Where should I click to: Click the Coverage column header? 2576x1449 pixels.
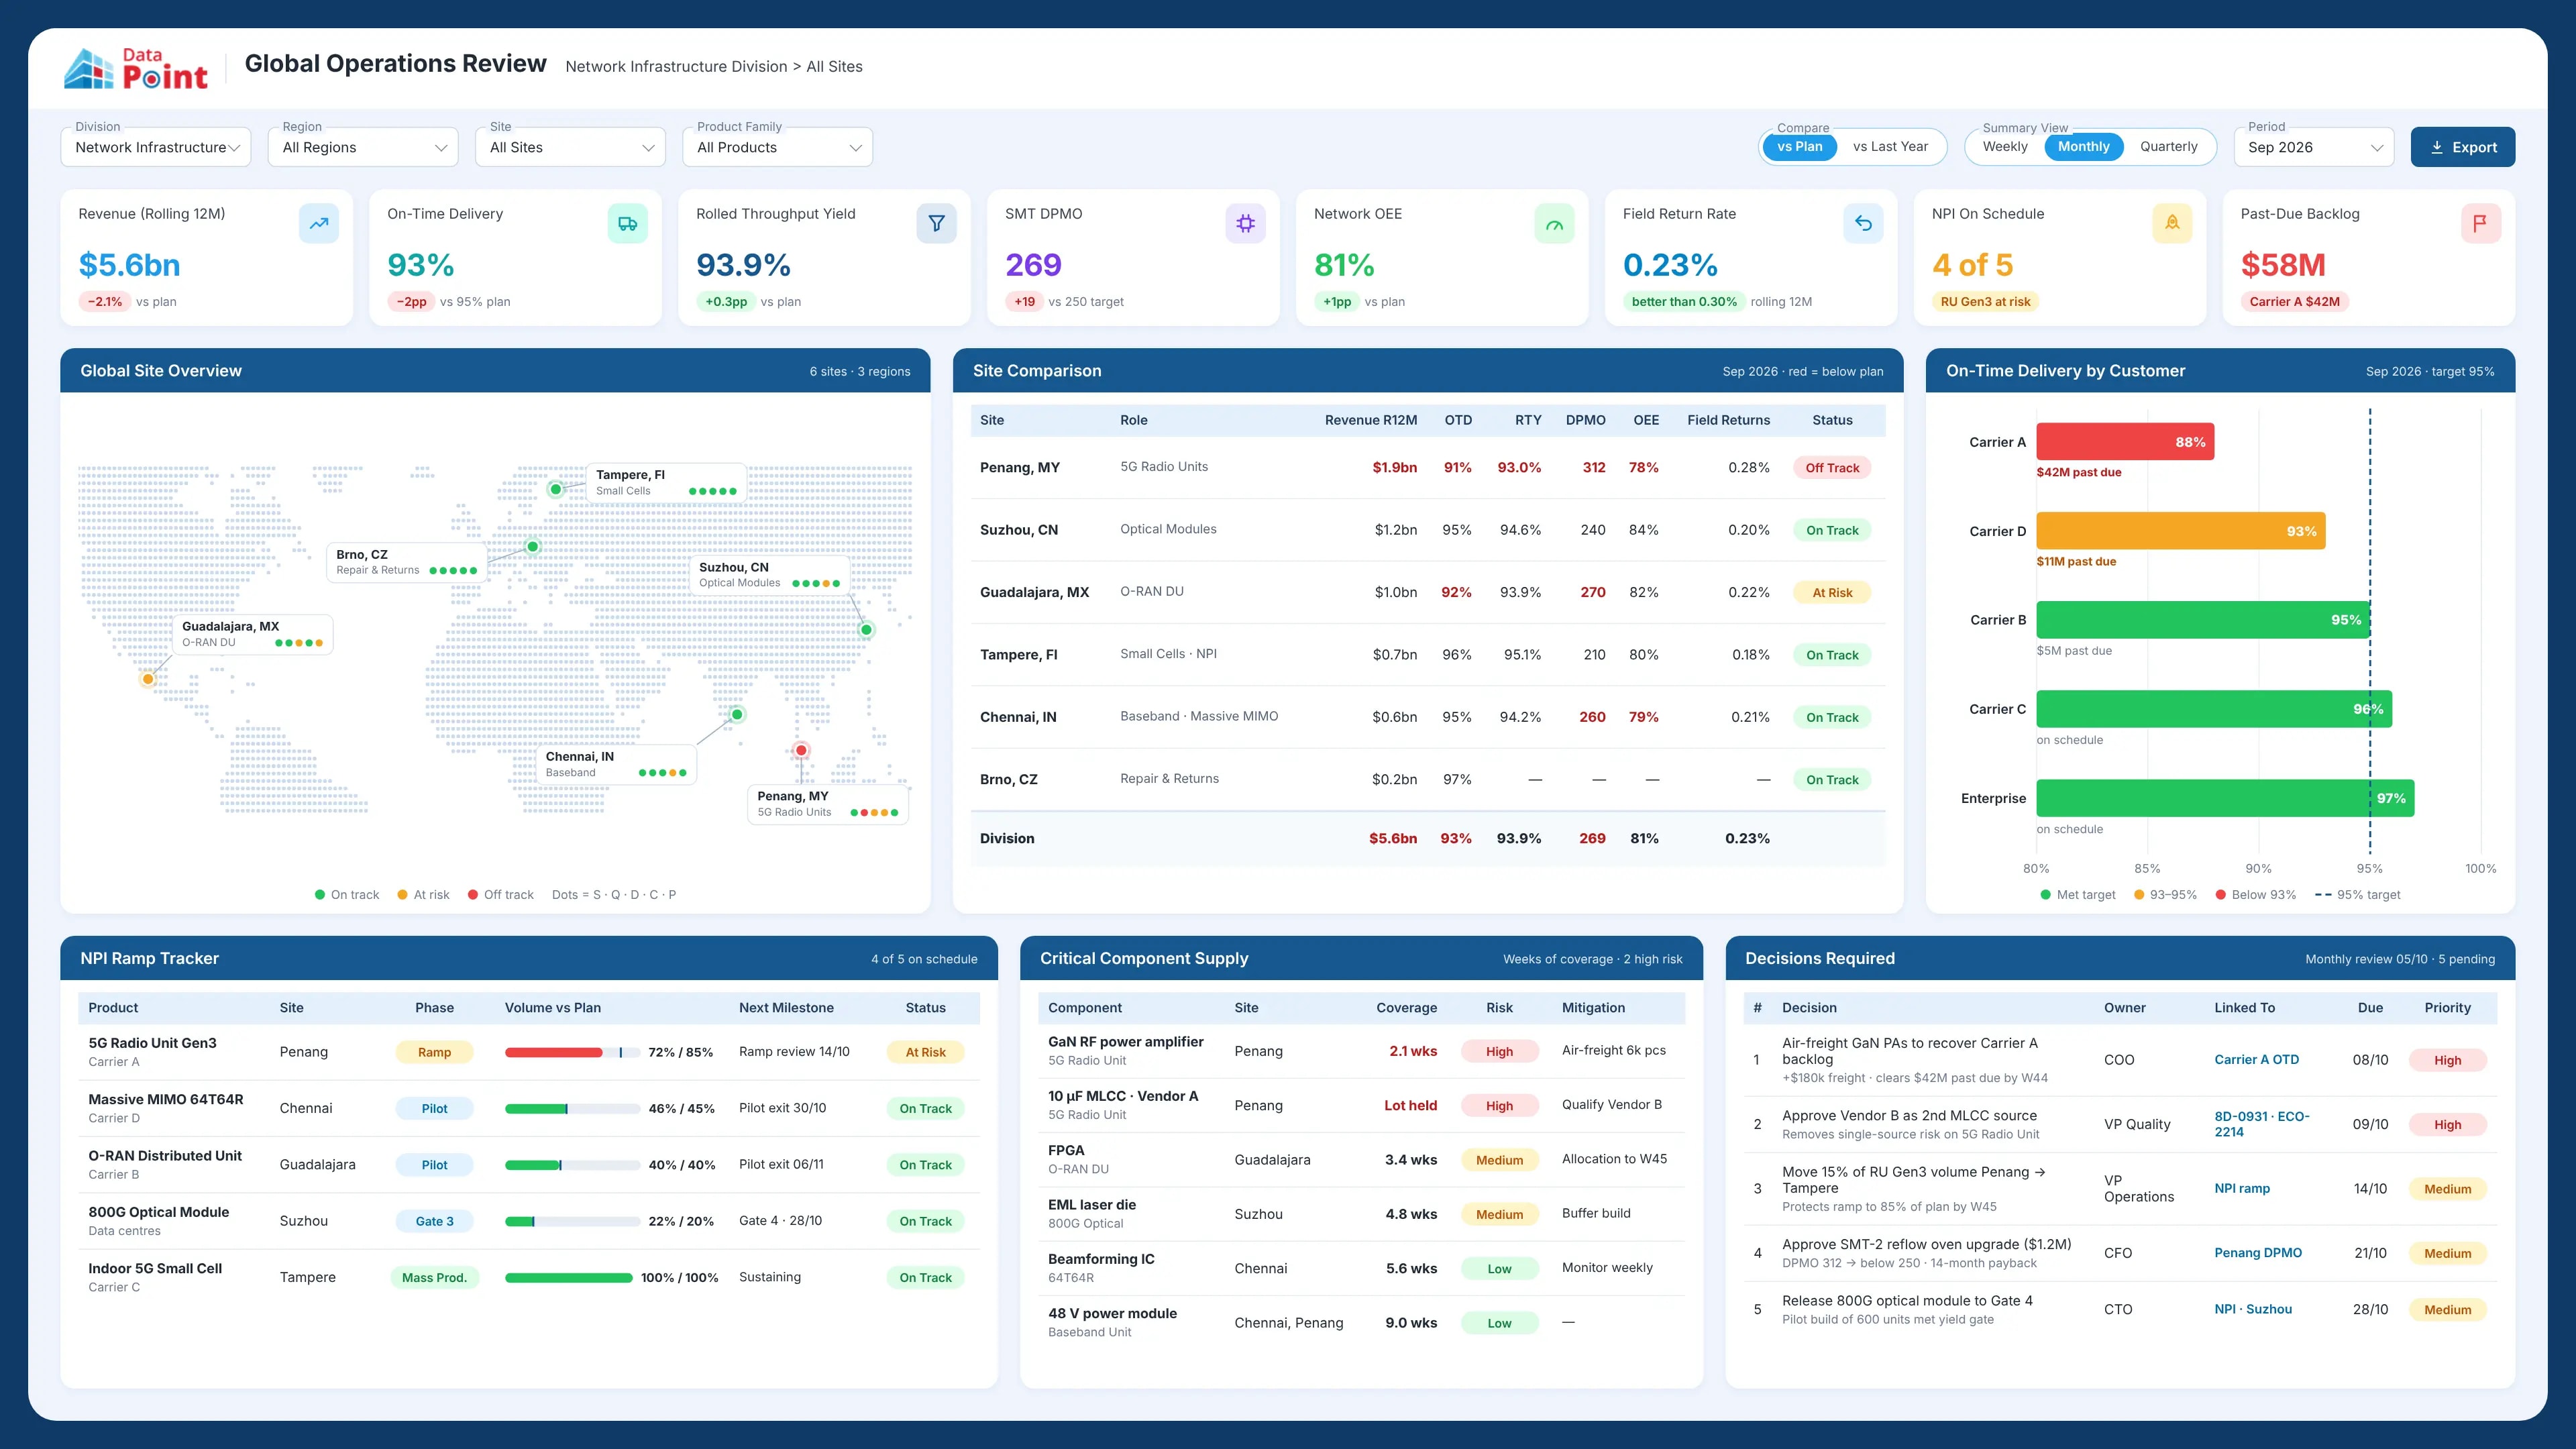1406,1008
